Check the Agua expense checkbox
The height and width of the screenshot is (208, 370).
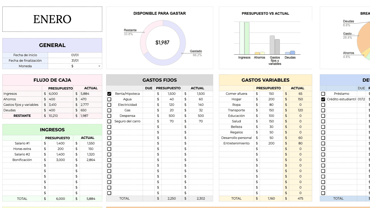point(109,99)
